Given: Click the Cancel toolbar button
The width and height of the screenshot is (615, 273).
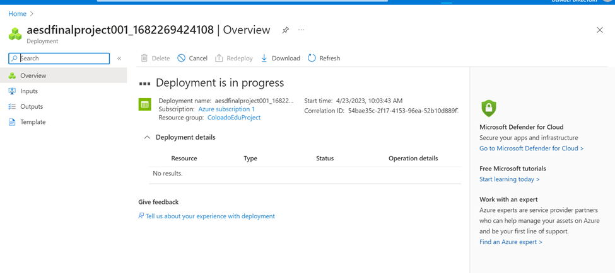Looking at the screenshot, I should pos(192,58).
